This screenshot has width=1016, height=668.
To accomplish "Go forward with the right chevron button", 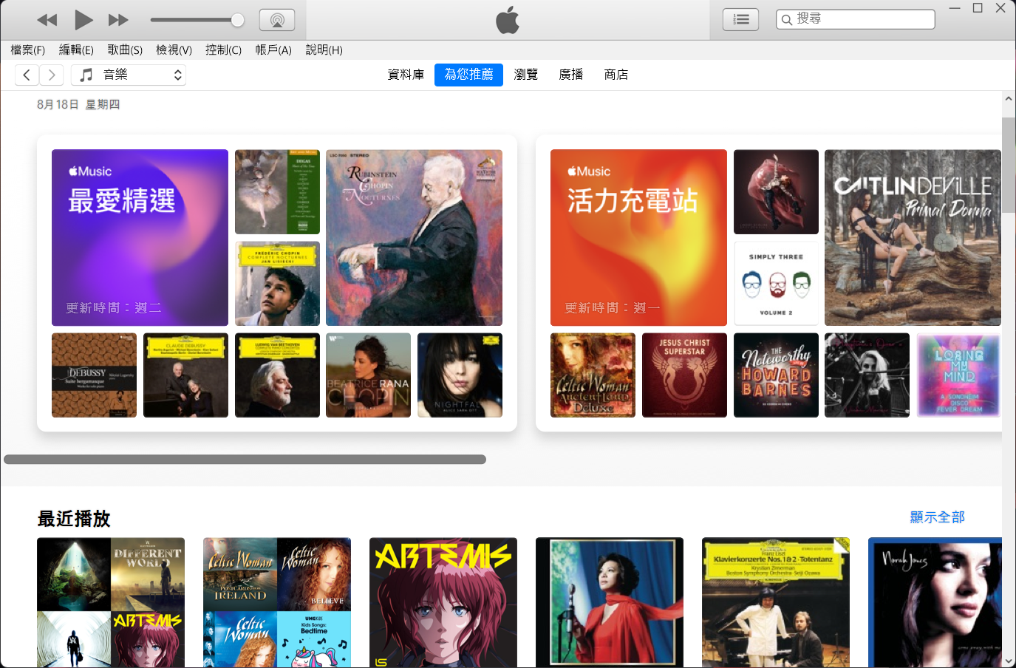I will (x=51, y=75).
